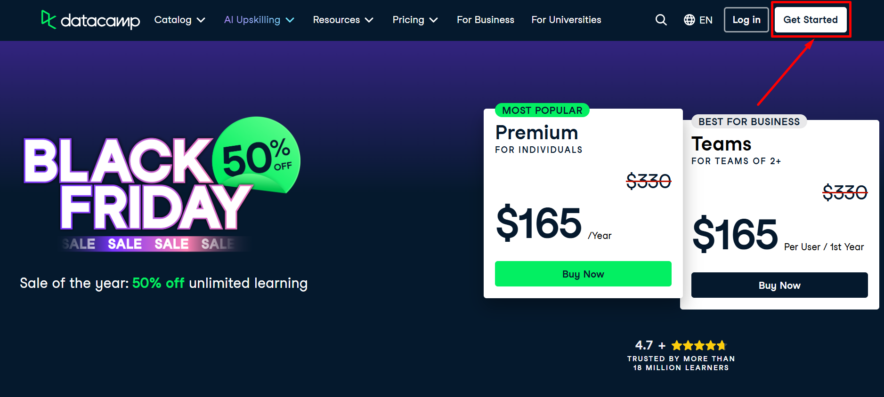Screen dimensions: 884x397
Task: Click the star rating icons
Action: tap(699, 346)
